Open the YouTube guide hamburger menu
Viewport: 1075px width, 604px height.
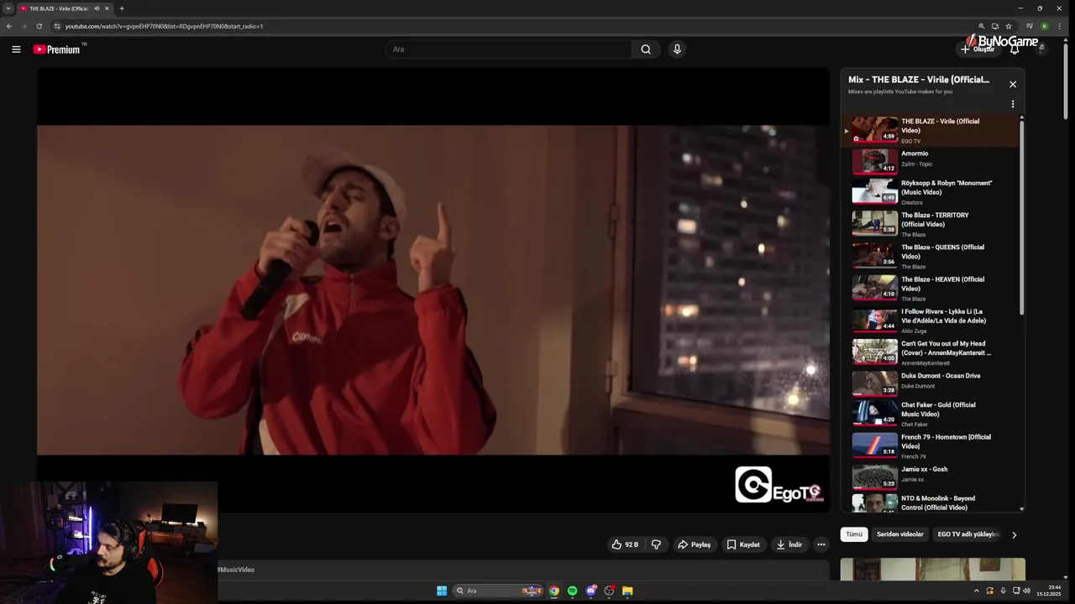pos(16,49)
